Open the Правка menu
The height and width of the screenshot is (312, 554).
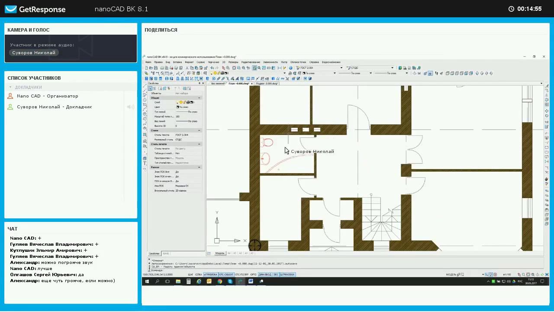tap(158, 62)
